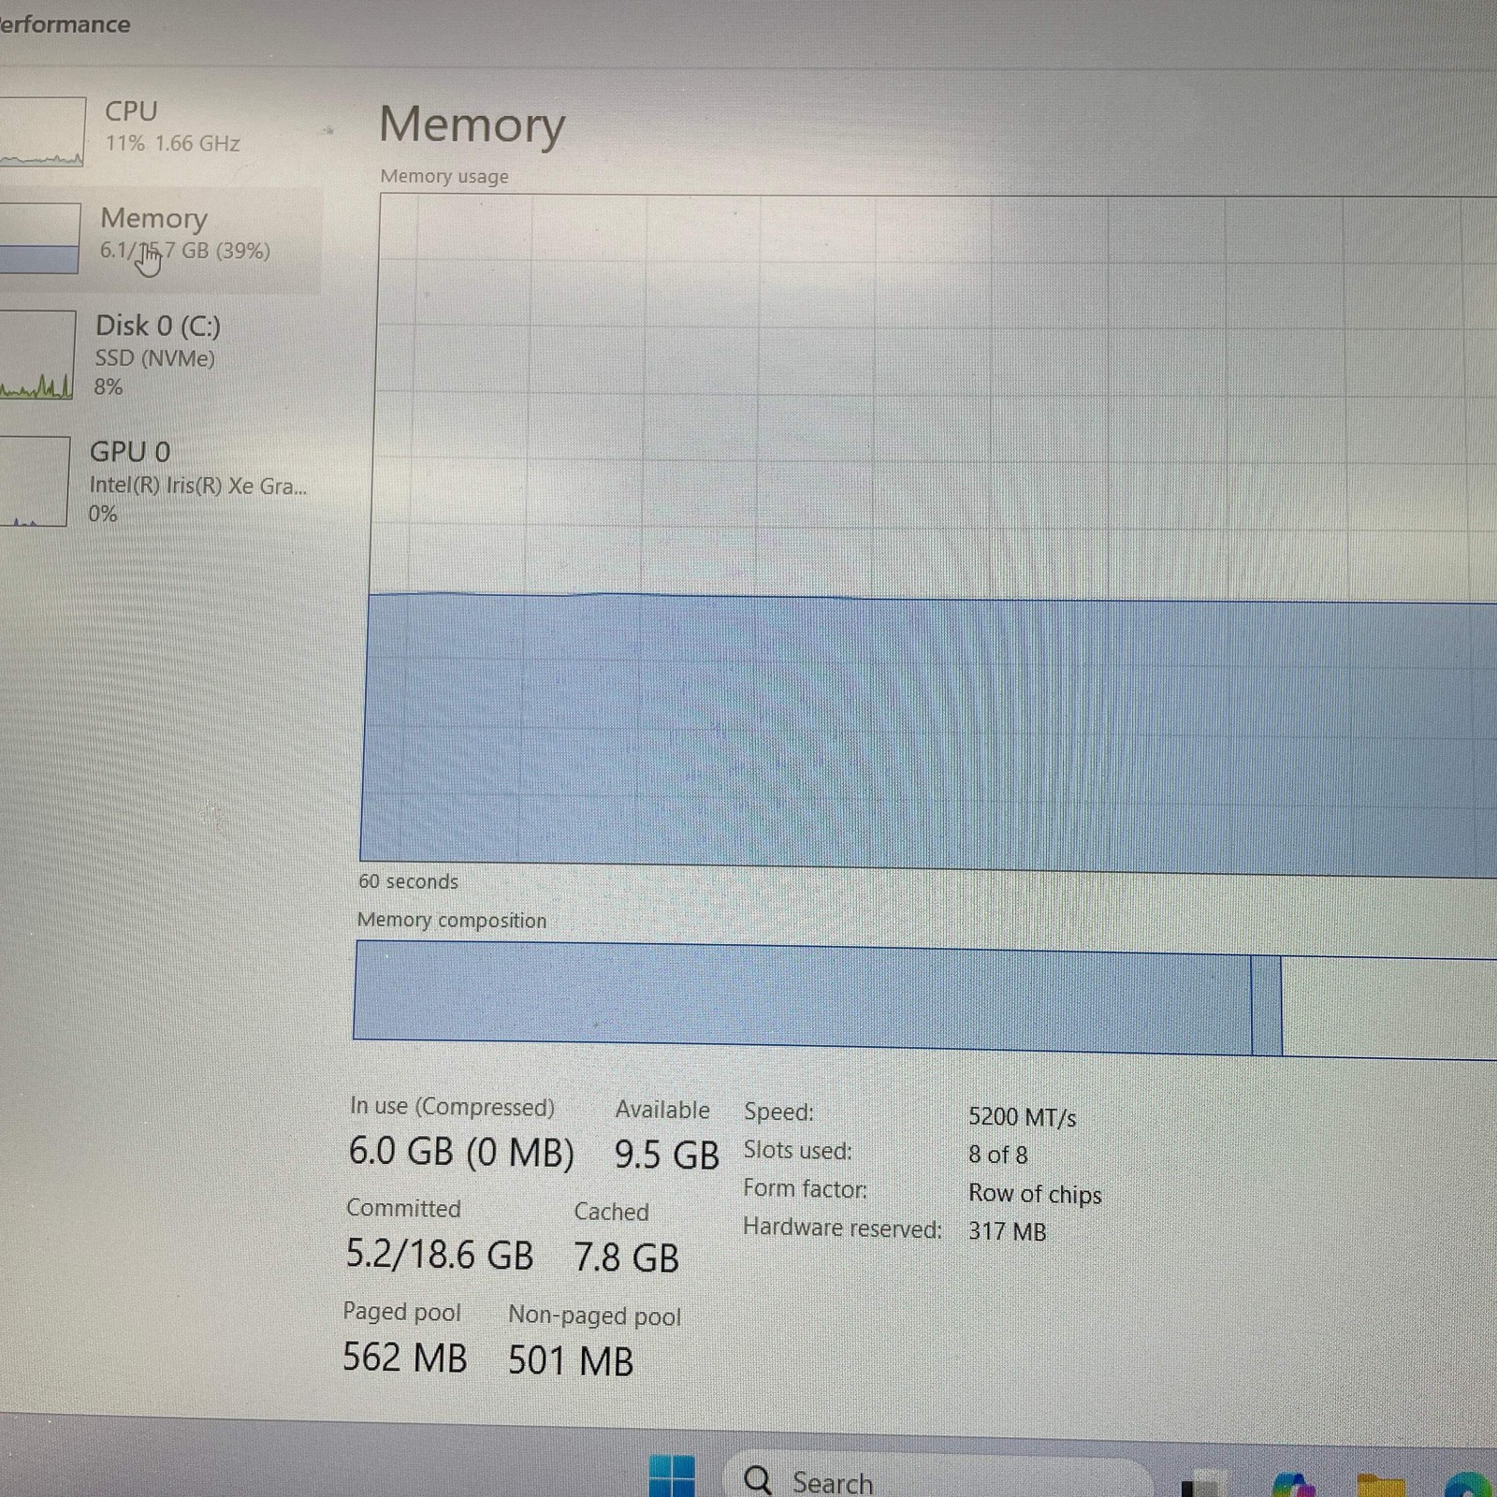Click the '6.0 GB (0 MB)' in-use value
1497x1497 pixels.
pos(461,1152)
